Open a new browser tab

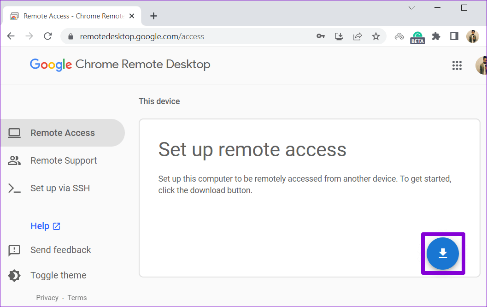pyautogui.click(x=153, y=16)
